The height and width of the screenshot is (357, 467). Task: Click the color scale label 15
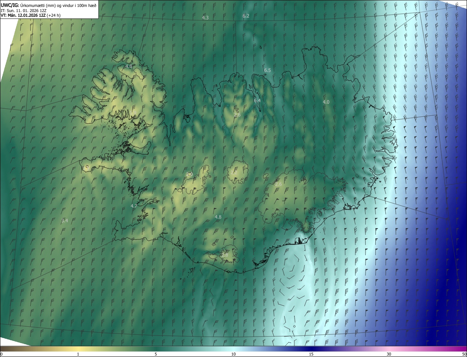[311, 354]
